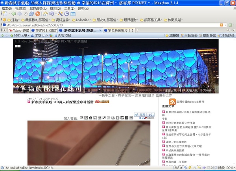Viewport: 236px width, 171px height.
Task: Open the 檢視(V) menu
Action: (x=20, y=9)
